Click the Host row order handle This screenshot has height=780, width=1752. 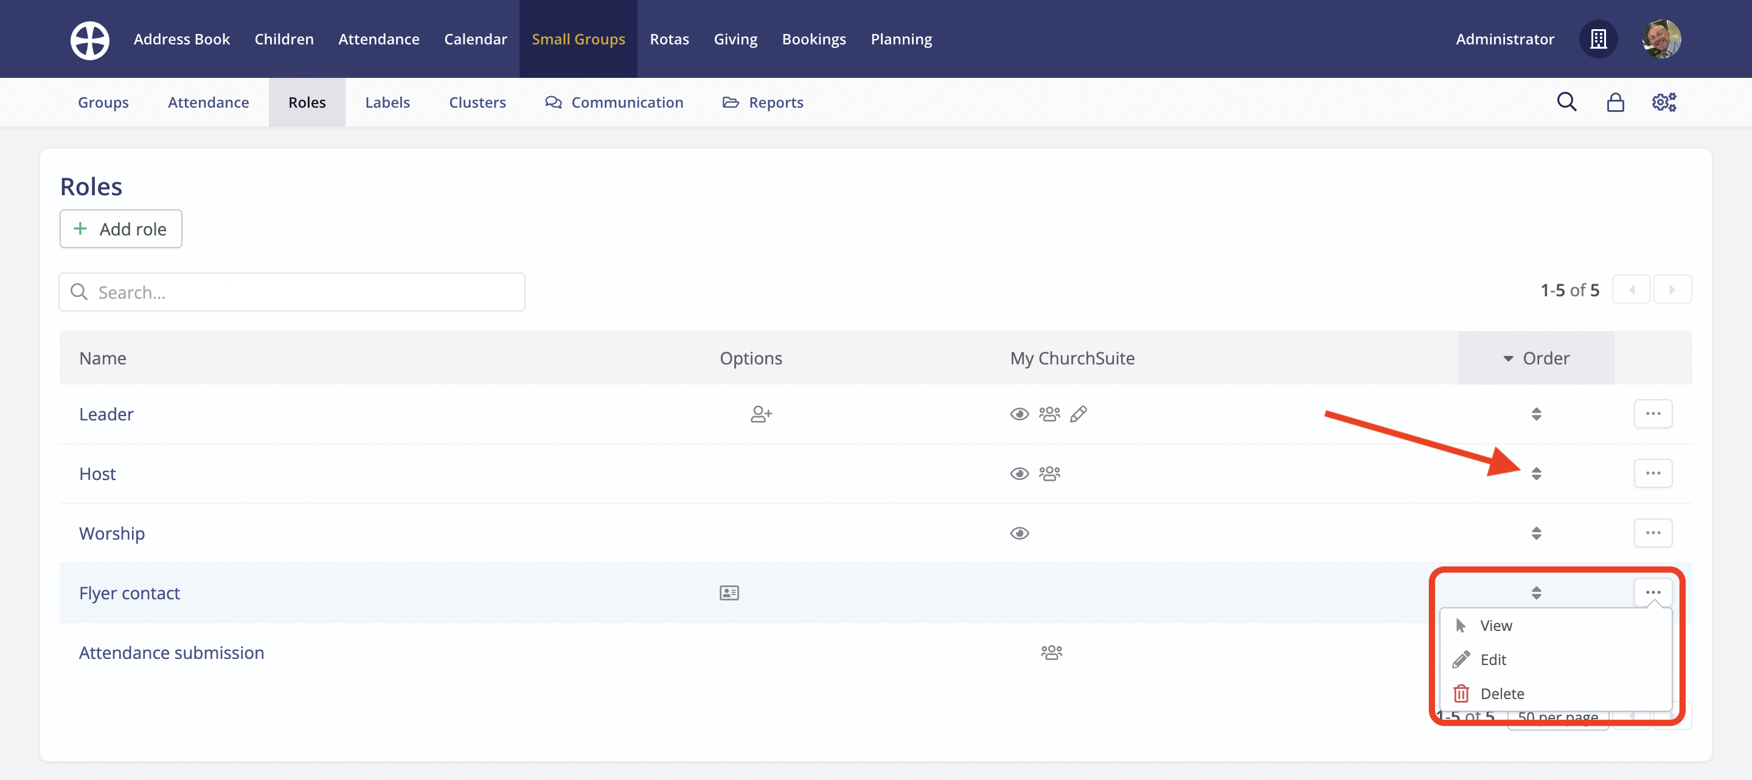point(1537,473)
